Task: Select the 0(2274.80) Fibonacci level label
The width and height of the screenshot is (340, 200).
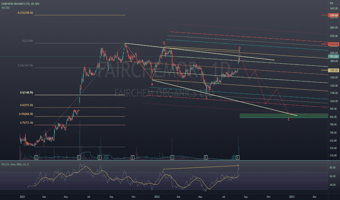Action: (x=27, y=41)
